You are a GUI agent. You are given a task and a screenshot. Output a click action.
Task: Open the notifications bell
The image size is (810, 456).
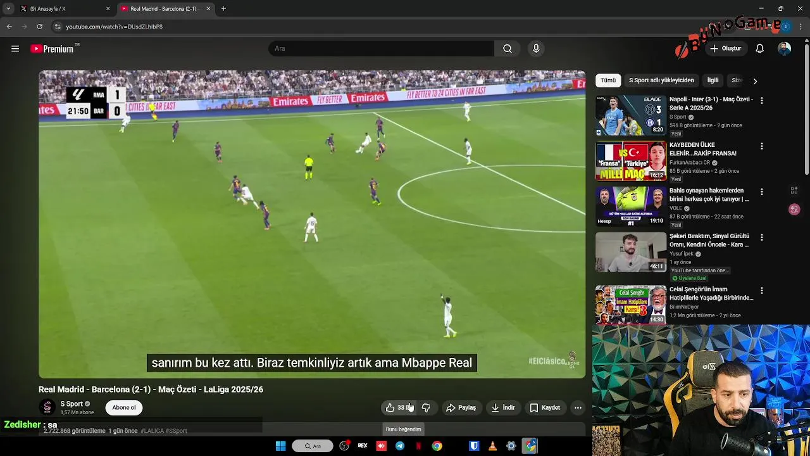click(x=760, y=49)
